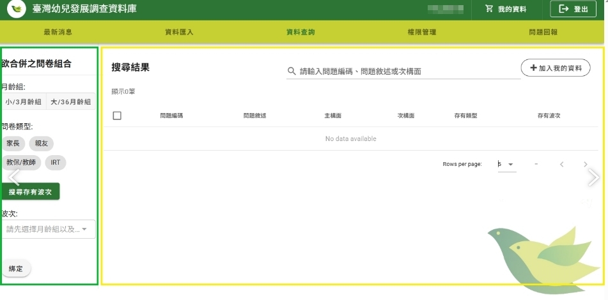Click the shopping cart icon beside 我的資料
Viewport: 608px width, 300px height.
(489, 9)
